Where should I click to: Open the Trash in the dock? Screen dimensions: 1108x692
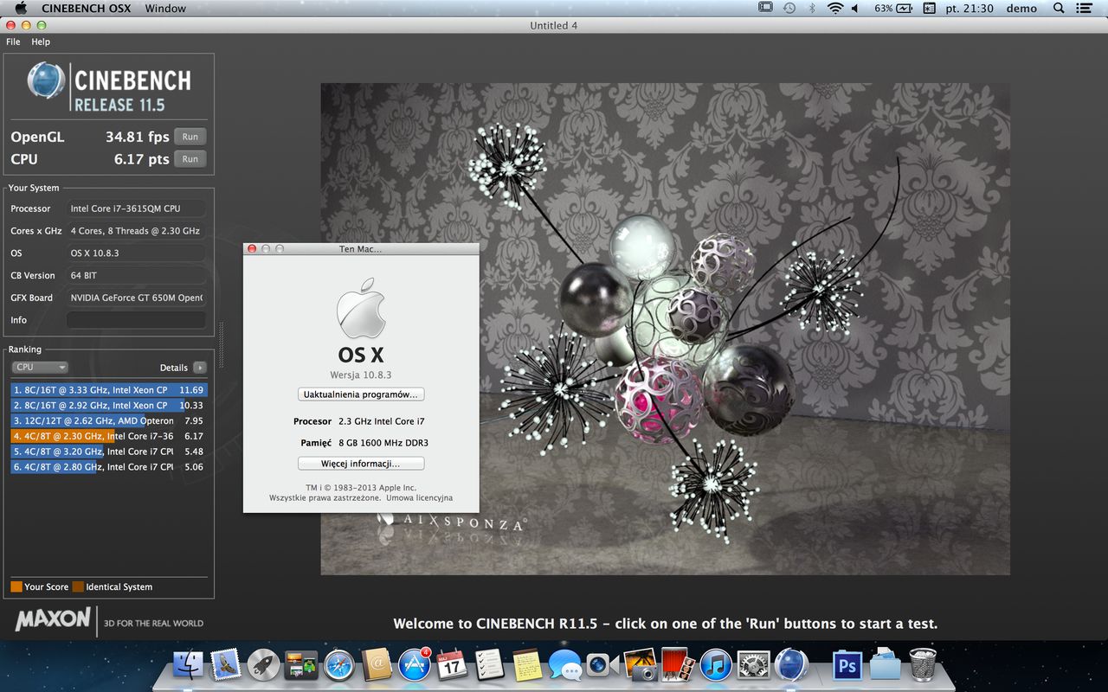(x=922, y=664)
